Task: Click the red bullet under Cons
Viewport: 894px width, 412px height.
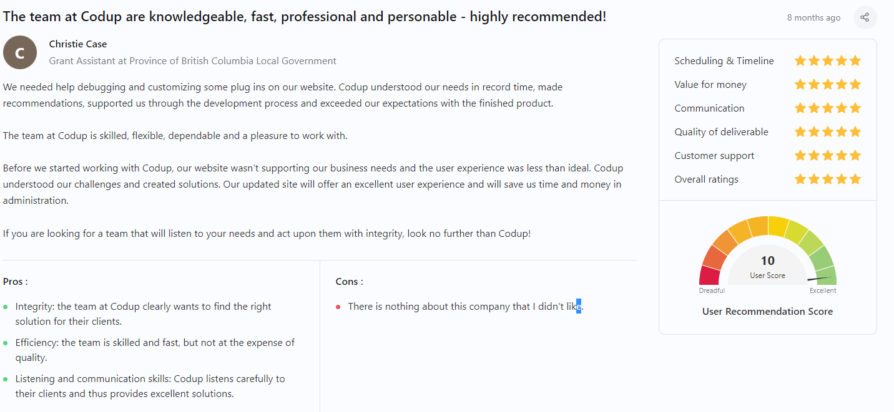Action: coord(338,307)
